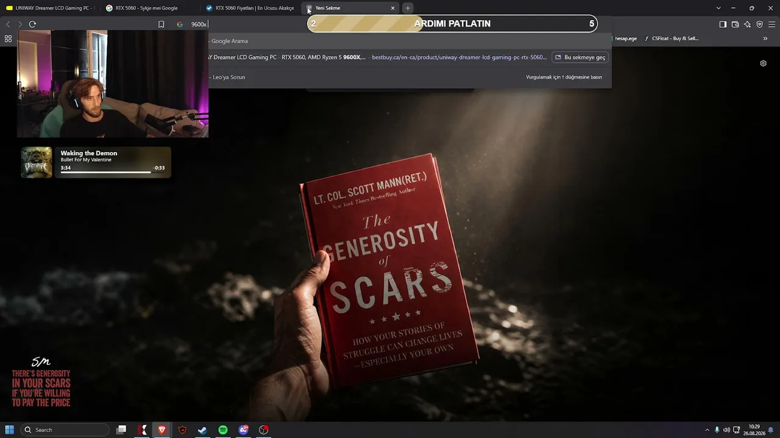Open the VPN shield icon in toolbar
This screenshot has width=780, height=438.
(x=759, y=24)
